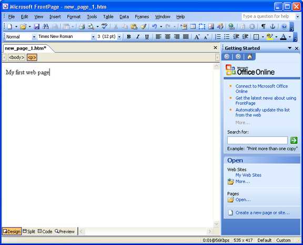This screenshot has width=303, height=245.
Task: Open the Insert menu
Action: pyautogui.click(x=55, y=17)
